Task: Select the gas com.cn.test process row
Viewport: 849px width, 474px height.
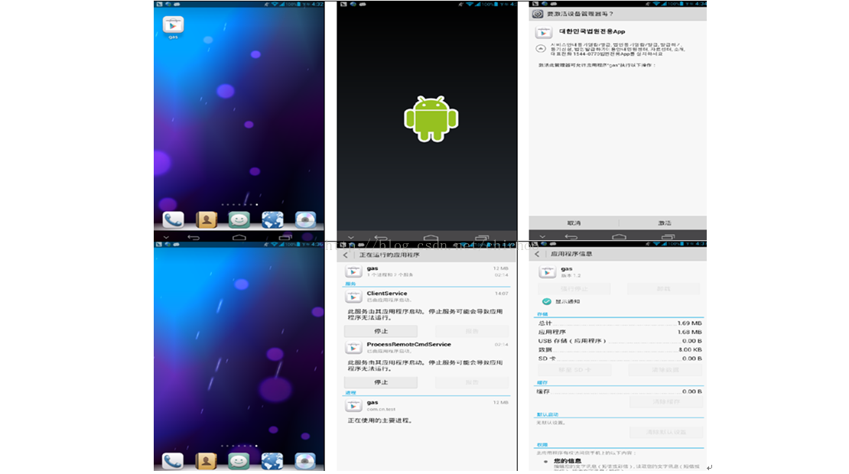Action: (x=427, y=405)
